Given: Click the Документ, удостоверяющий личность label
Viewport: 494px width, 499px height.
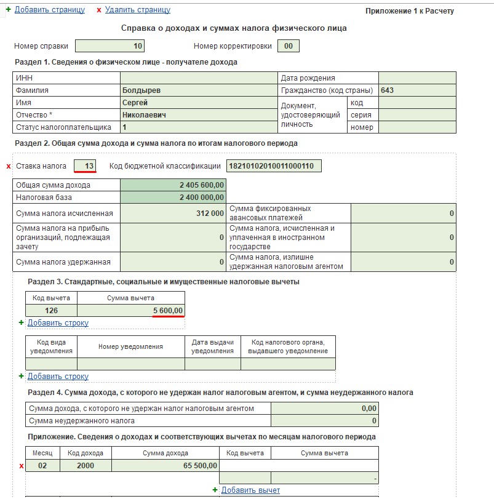Looking at the screenshot, I should [x=311, y=115].
